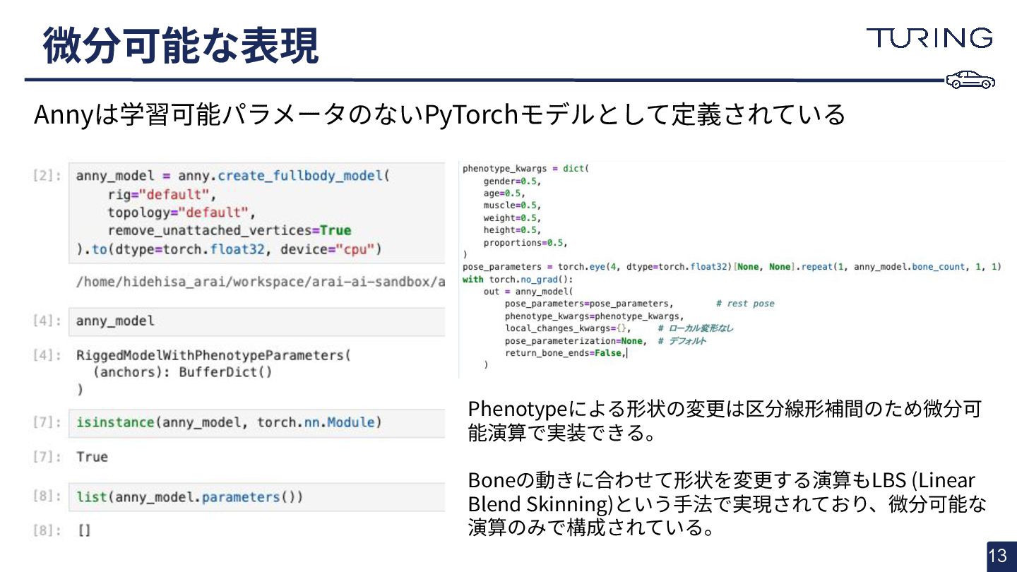The height and width of the screenshot is (572, 1017).
Task: Click the gender=0.5 line
Action: tap(511, 181)
